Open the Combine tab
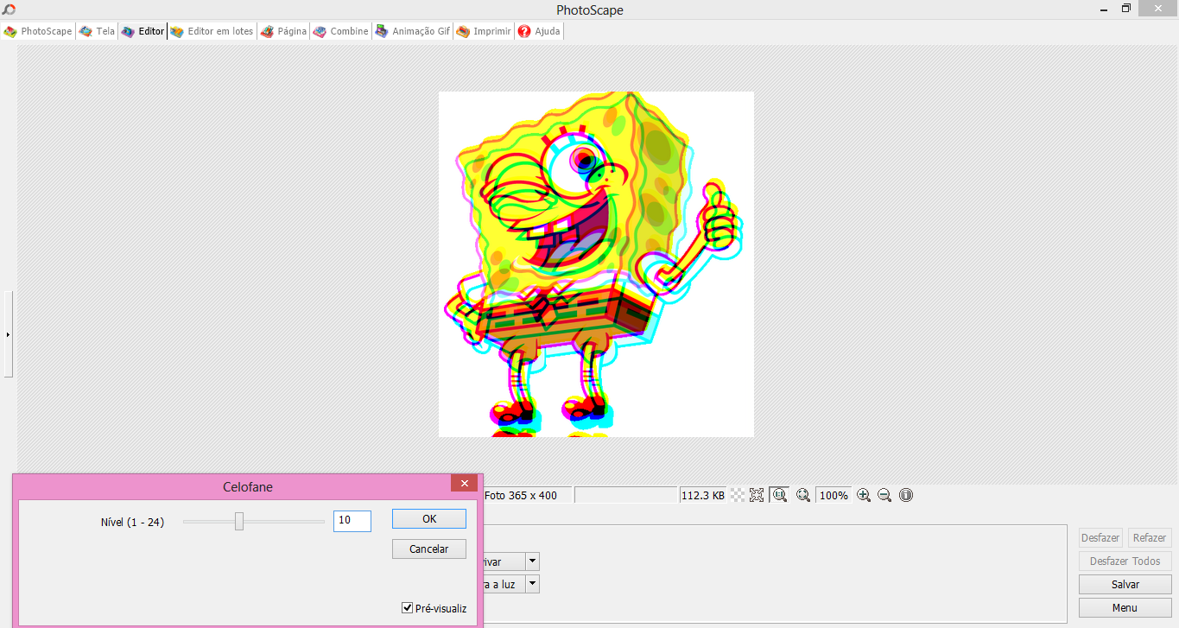1179x628 pixels. pos(340,31)
